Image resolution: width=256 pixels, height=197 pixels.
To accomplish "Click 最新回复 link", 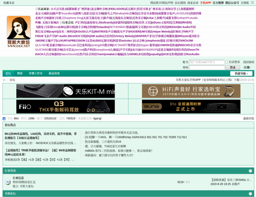I will (x=249, y=119).
